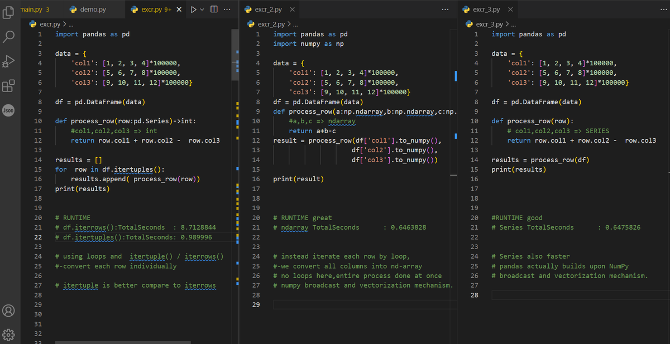The height and width of the screenshot is (344, 670).
Task: Open more actions for the excr.py group
Action: [x=227, y=9]
